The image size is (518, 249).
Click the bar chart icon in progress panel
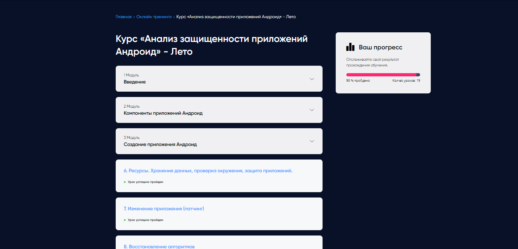point(350,47)
